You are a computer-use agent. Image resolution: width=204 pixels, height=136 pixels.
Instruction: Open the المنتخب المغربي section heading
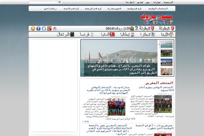point(159,83)
